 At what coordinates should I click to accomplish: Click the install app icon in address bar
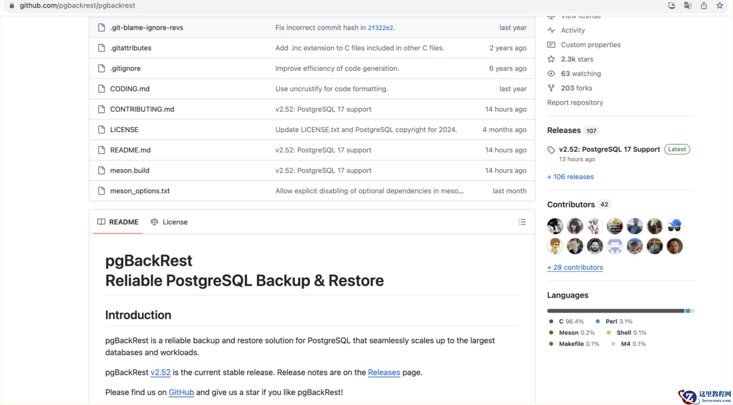tap(672, 6)
